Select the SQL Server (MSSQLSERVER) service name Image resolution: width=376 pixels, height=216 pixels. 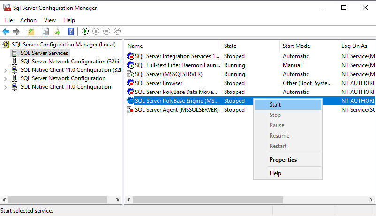169,74
